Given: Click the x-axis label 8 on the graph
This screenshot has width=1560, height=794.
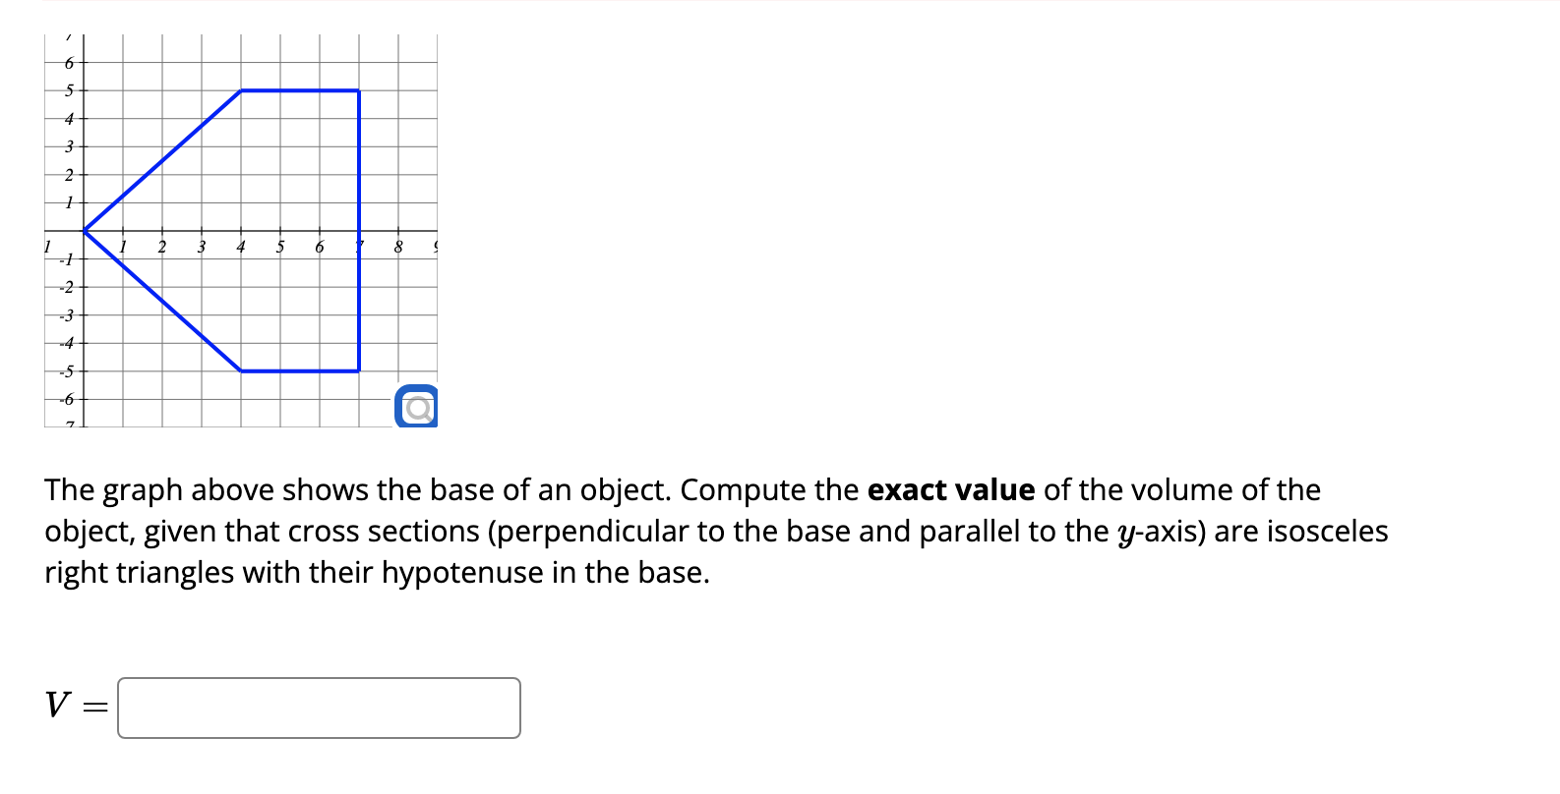Looking at the screenshot, I should [397, 246].
